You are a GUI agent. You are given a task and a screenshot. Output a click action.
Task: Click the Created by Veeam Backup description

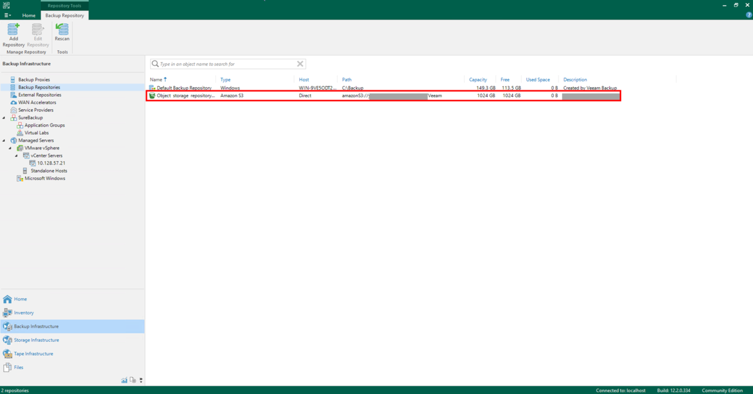[x=590, y=88]
